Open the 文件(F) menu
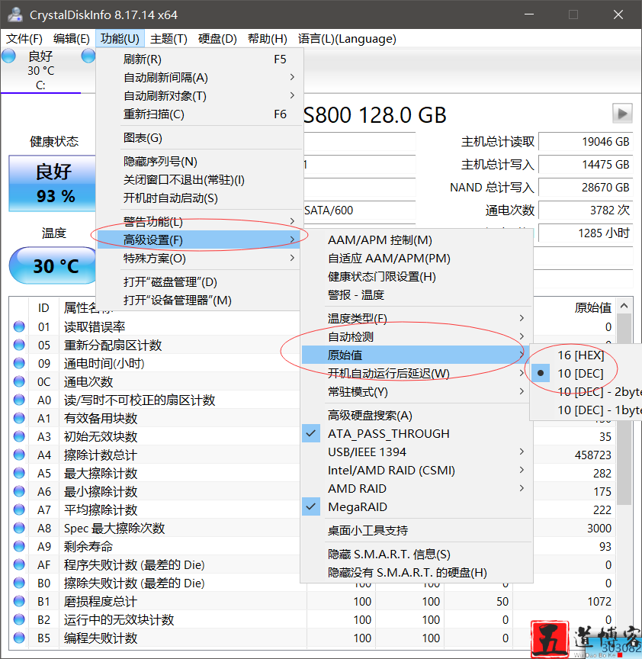Viewport: 642px width, 659px height. point(24,39)
